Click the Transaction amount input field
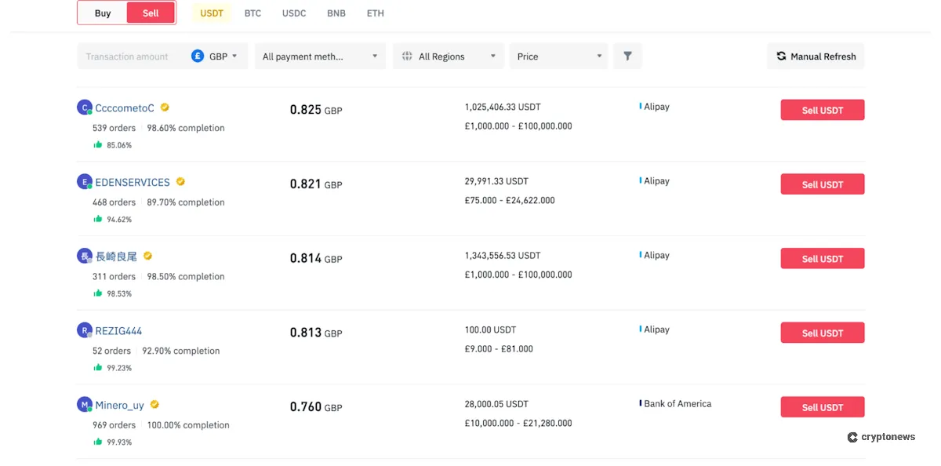Viewport: 941px width, 466px height. pos(127,56)
